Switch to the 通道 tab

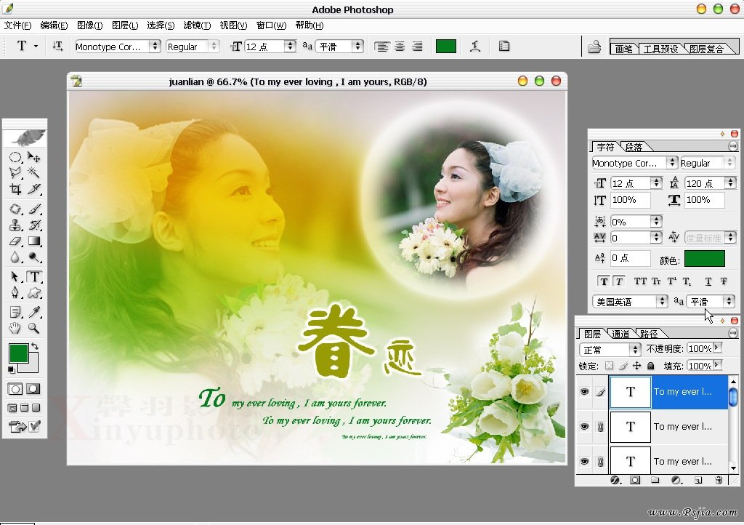tap(620, 334)
